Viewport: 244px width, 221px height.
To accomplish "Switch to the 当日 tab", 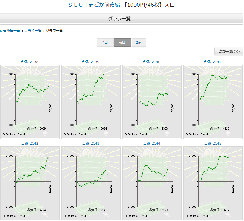I will pyautogui.click(x=105, y=43).
